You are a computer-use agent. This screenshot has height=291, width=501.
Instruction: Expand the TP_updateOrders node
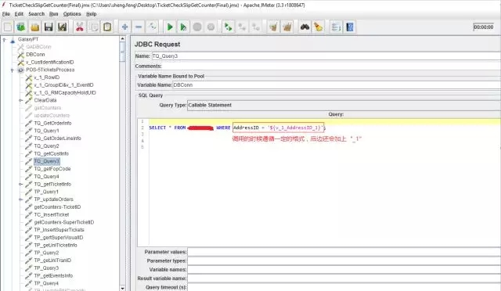(21, 199)
